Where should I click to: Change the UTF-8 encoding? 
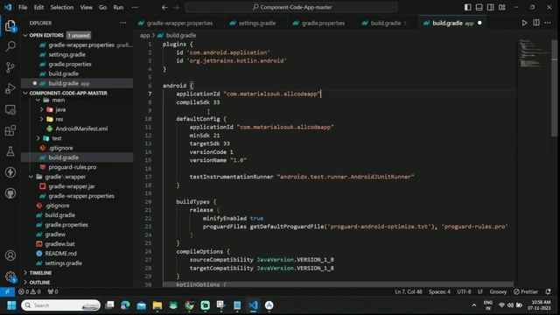click(464, 291)
